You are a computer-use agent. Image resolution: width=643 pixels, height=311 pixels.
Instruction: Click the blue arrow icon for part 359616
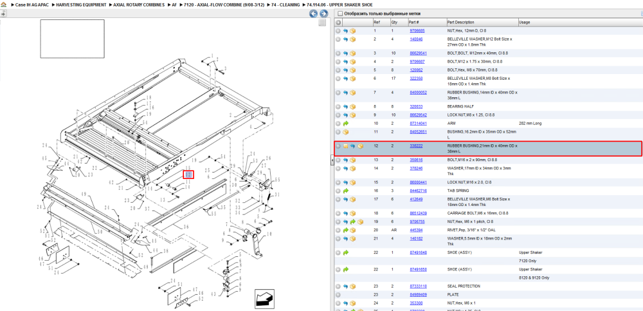pyautogui.click(x=346, y=160)
